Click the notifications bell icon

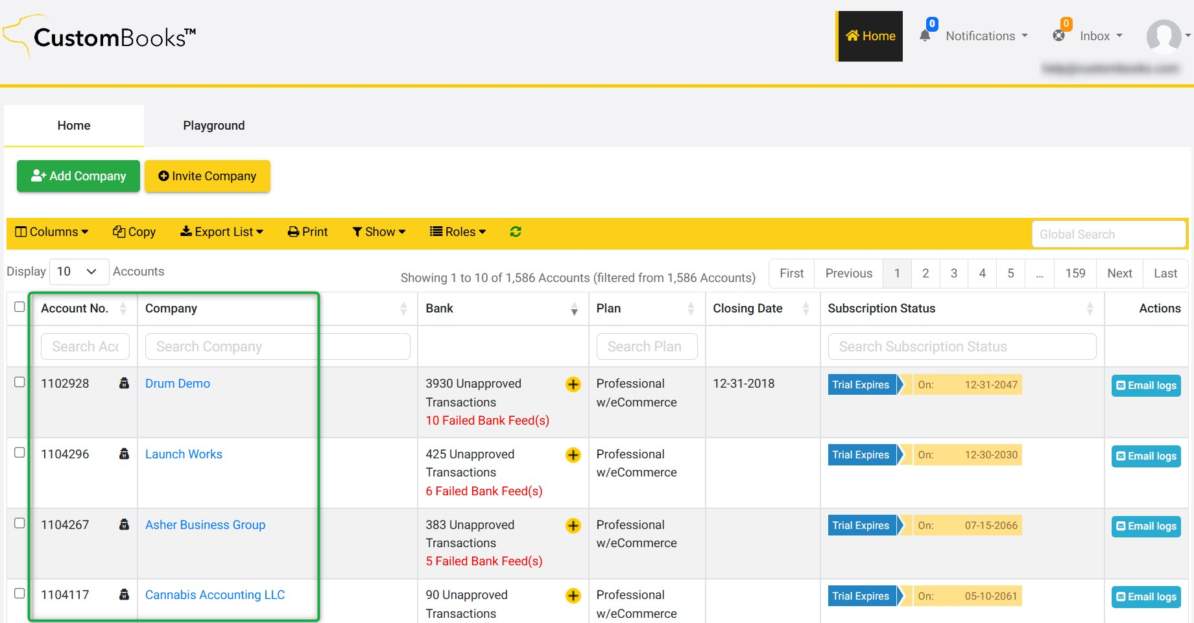click(925, 36)
